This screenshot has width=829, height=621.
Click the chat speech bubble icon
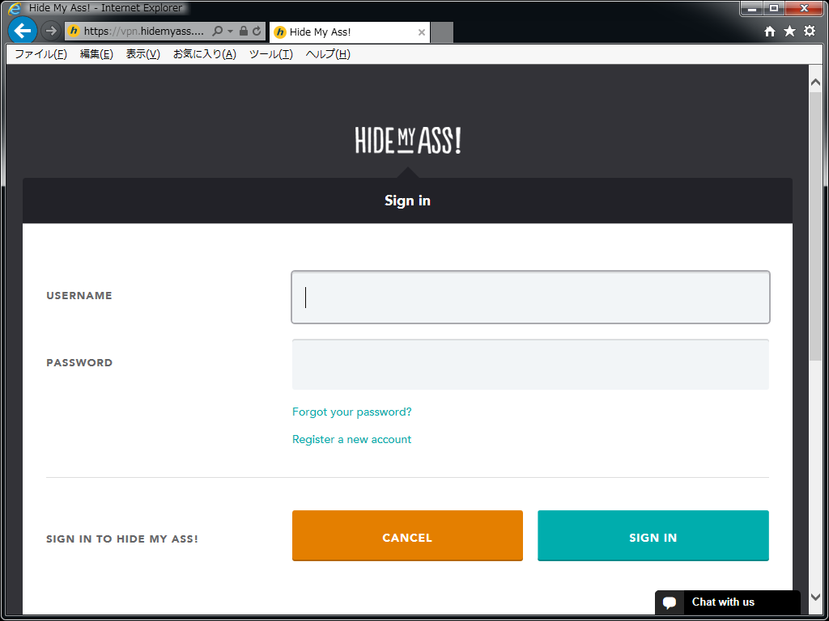670,602
